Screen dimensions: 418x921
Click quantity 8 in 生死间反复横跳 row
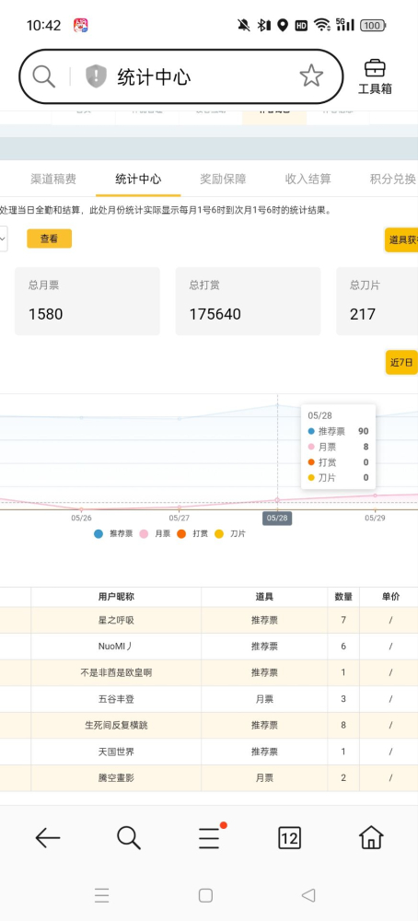click(343, 726)
